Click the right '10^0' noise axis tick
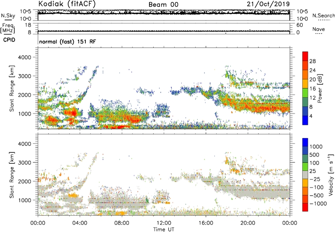335x232 pixels. tap(302, 19)
